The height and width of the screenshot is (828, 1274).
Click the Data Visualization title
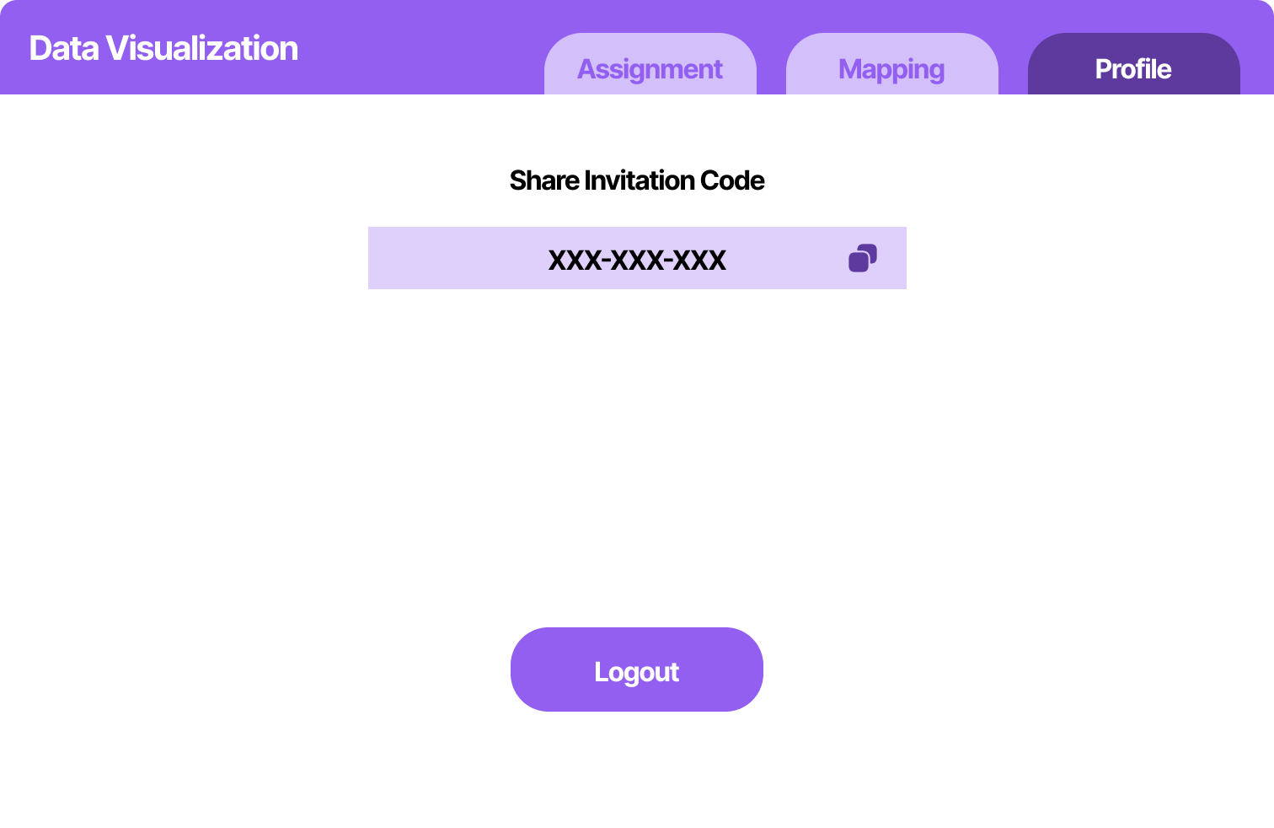point(163,48)
